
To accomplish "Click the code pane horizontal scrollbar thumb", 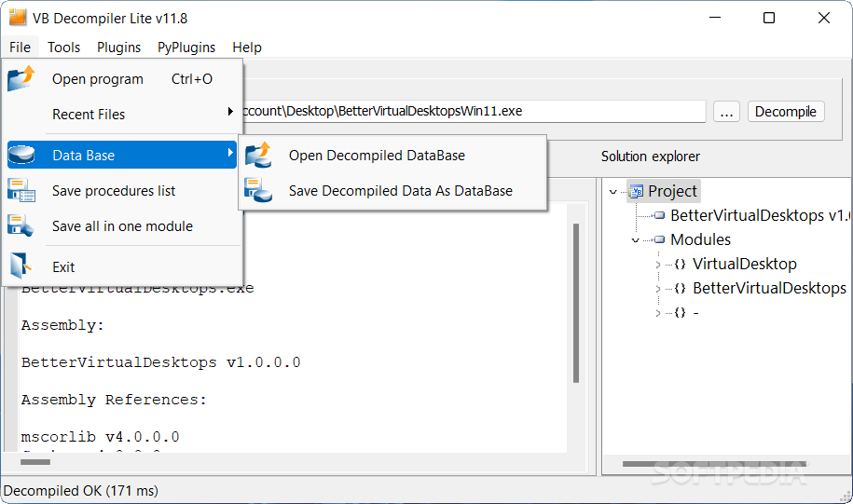I will [35, 462].
